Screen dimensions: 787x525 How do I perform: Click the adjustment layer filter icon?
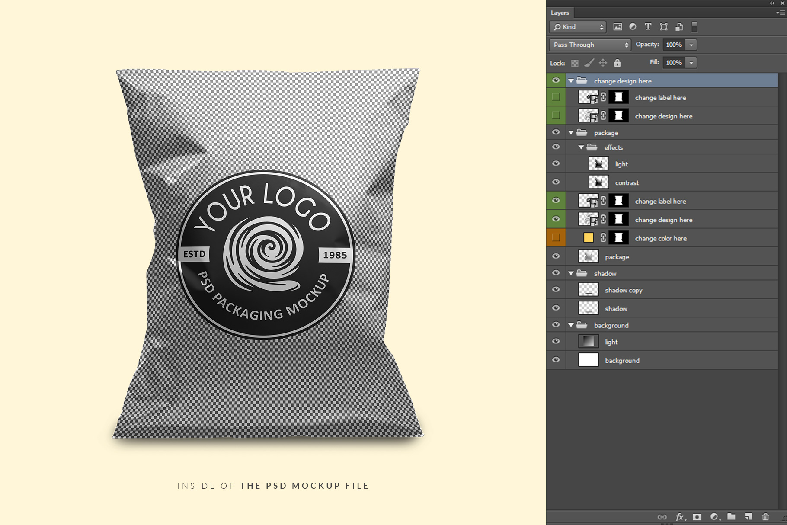tap(633, 27)
